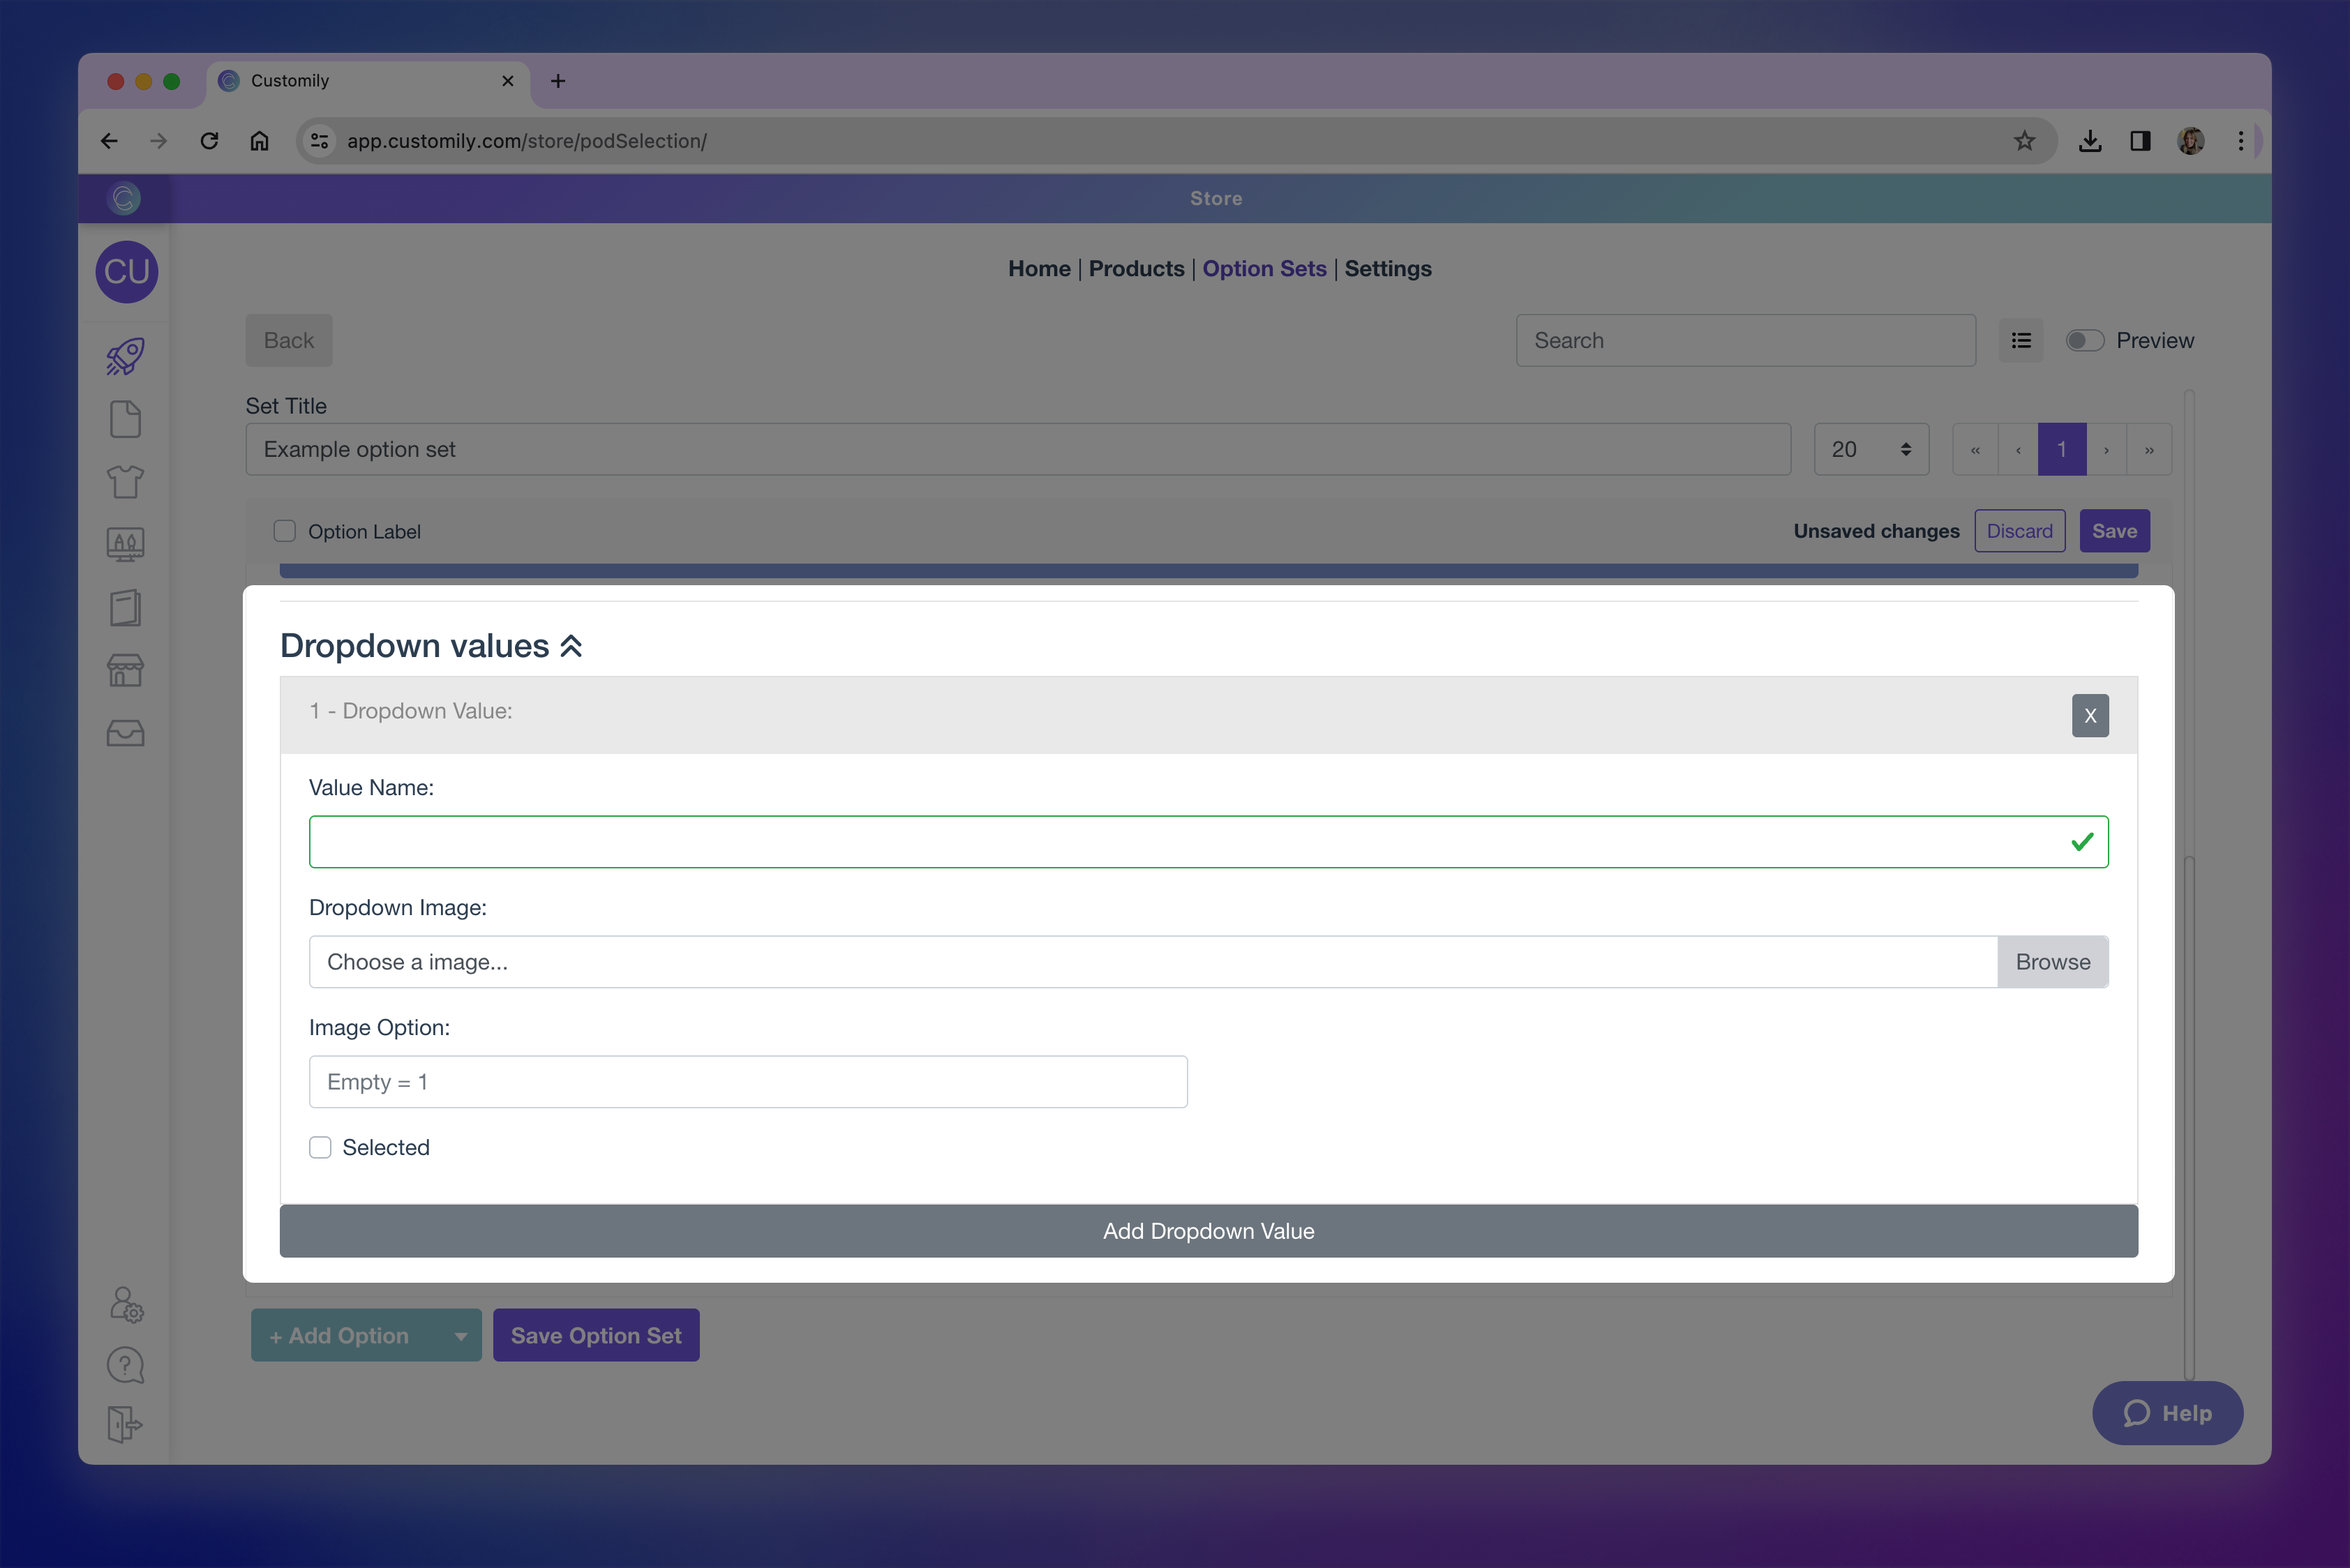Image resolution: width=2350 pixels, height=1568 pixels.
Task: Expand the Add Option dropdown arrow
Action: pyautogui.click(x=461, y=1336)
